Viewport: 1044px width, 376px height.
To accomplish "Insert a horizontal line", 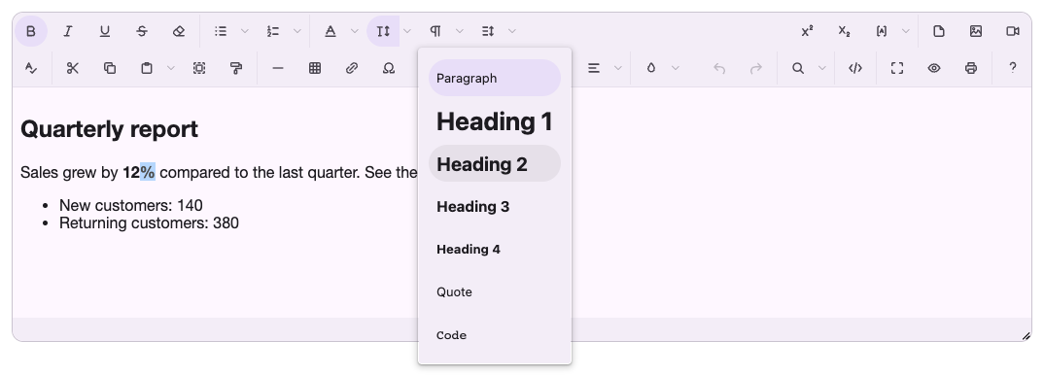I will 278,68.
